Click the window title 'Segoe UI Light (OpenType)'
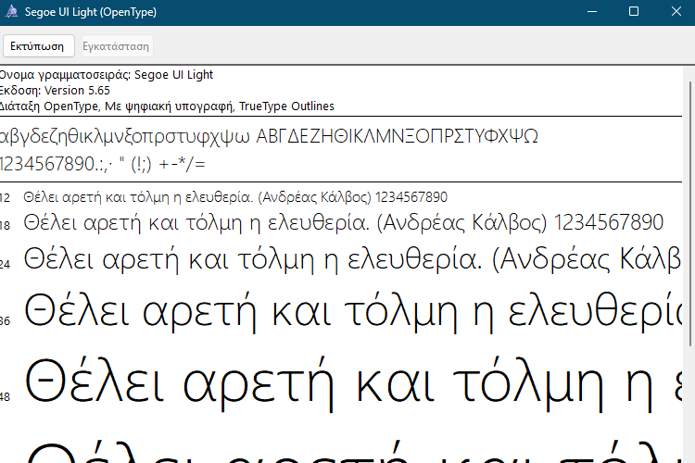The height and width of the screenshot is (463, 695). (91, 12)
